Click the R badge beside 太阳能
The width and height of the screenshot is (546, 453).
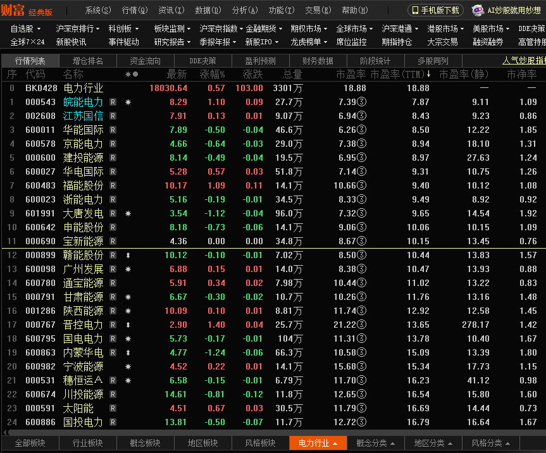pos(113,409)
